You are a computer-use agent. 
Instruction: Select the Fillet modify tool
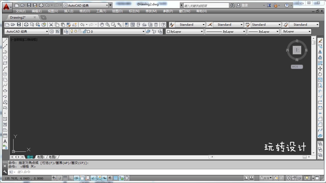[320, 125]
